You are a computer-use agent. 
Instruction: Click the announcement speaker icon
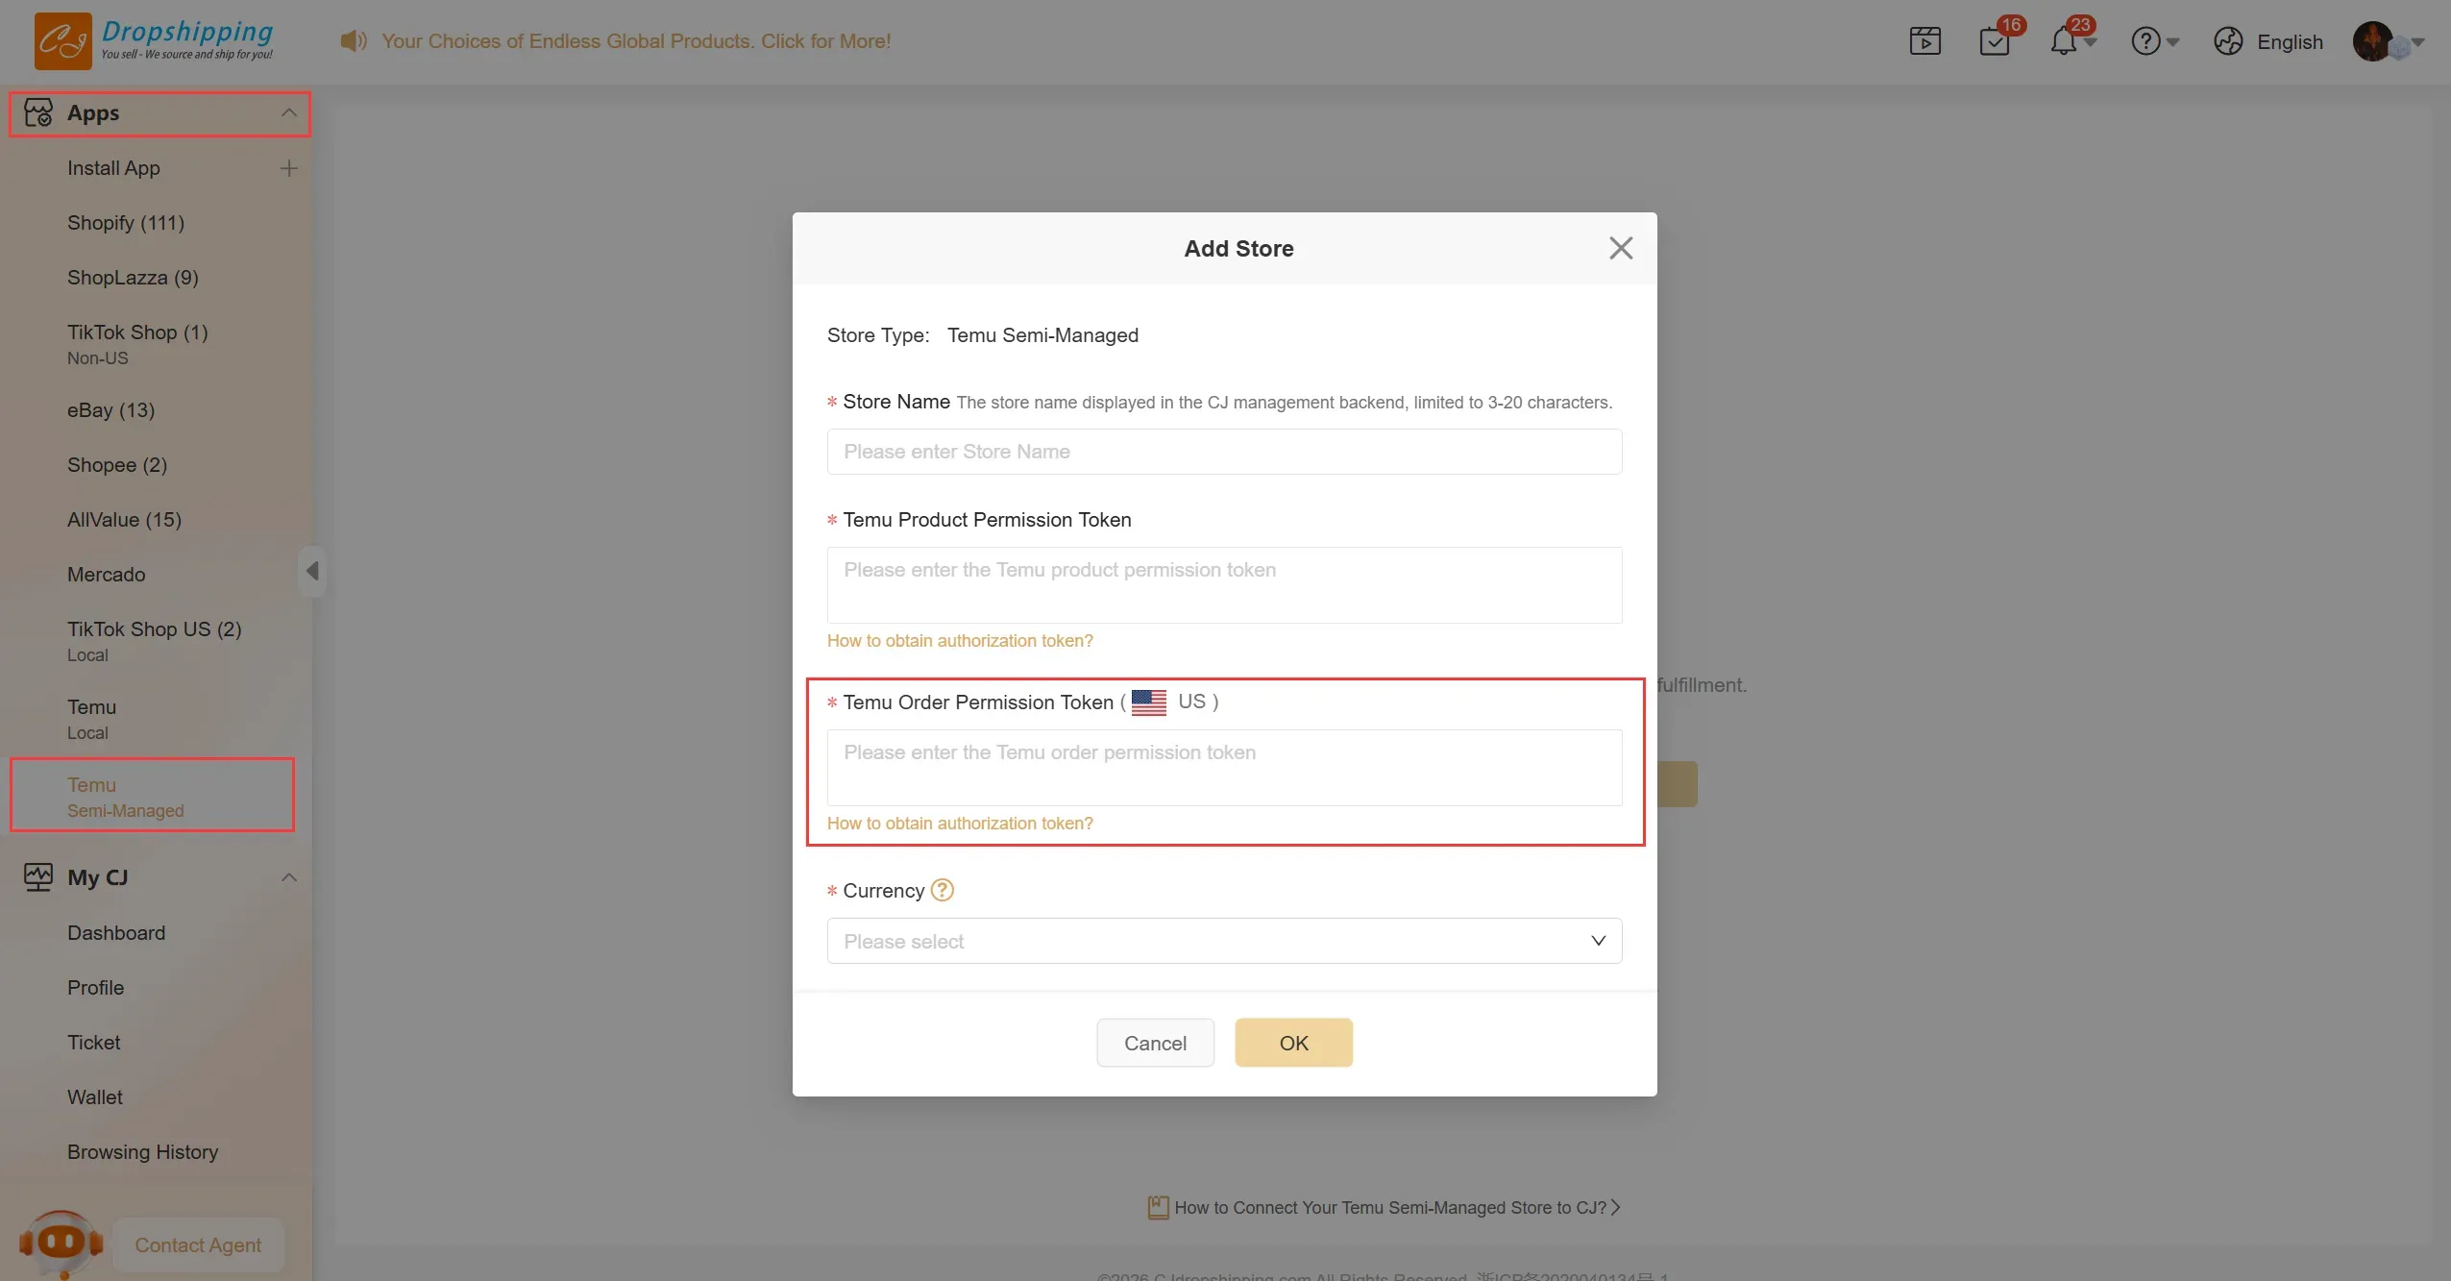353,40
